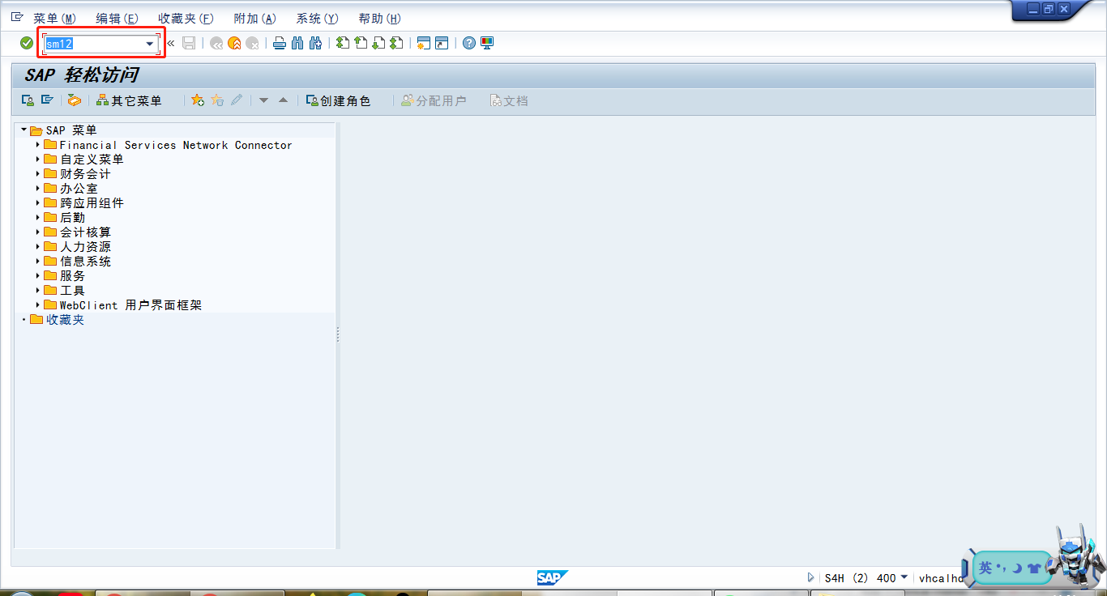The image size is (1107, 596).
Task: Expand the WebClient 用户界面框架 folder
Action: pos(38,305)
